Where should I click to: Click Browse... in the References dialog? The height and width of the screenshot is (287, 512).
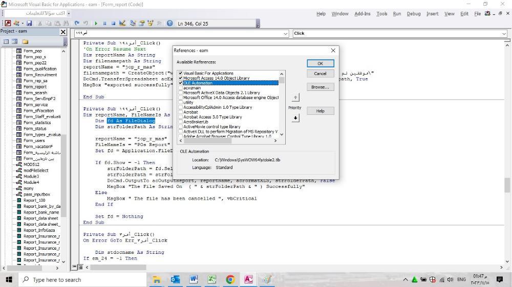click(321, 87)
